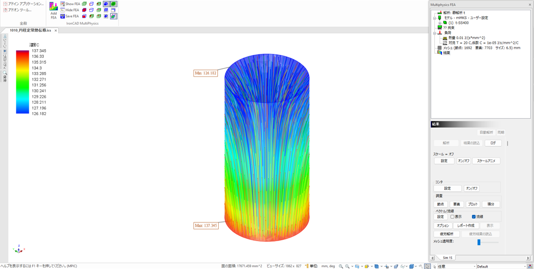Screen dimensions: 534x269
Task: Click the 疲労解析 fatigue analysis button
Action: coord(447,234)
